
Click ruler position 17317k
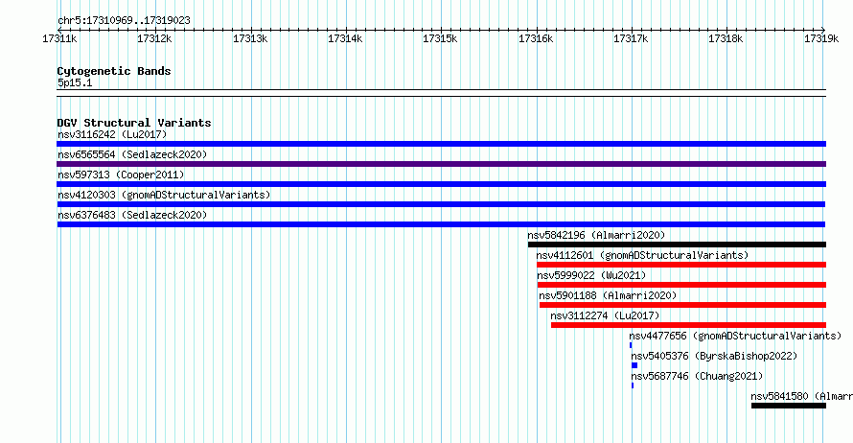(631, 38)
